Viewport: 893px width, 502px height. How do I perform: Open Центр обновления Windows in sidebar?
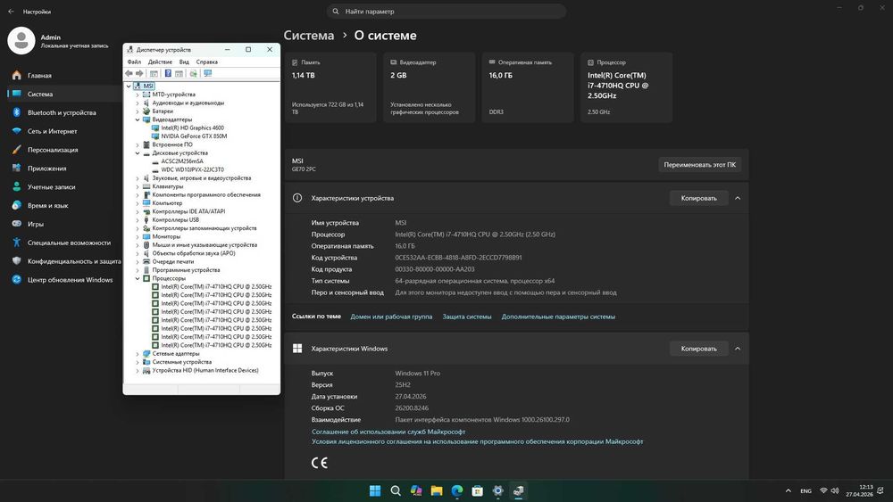(x=70, y=280)
